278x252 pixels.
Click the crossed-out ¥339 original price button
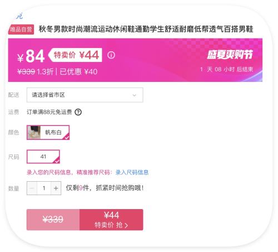click(53, 220)
